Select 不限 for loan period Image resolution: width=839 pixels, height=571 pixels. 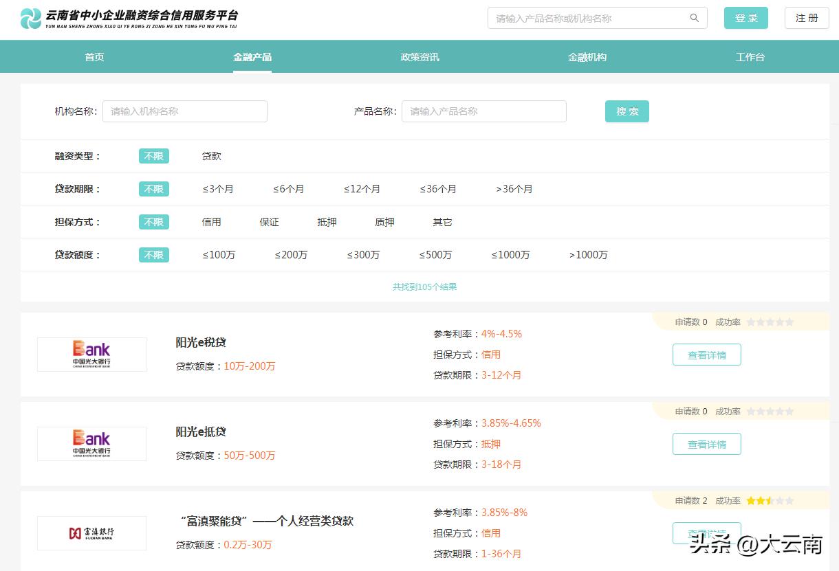tap(153, 189)
